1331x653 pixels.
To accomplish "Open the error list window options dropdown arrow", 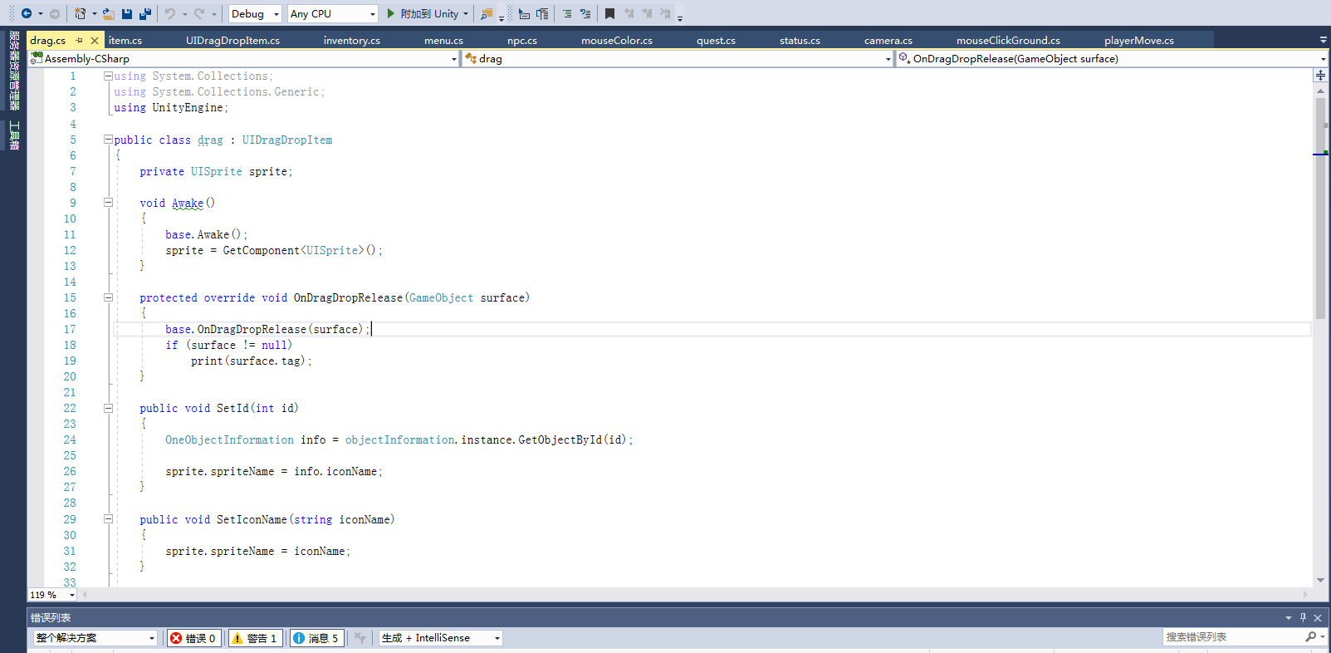I will [1288, 617].
